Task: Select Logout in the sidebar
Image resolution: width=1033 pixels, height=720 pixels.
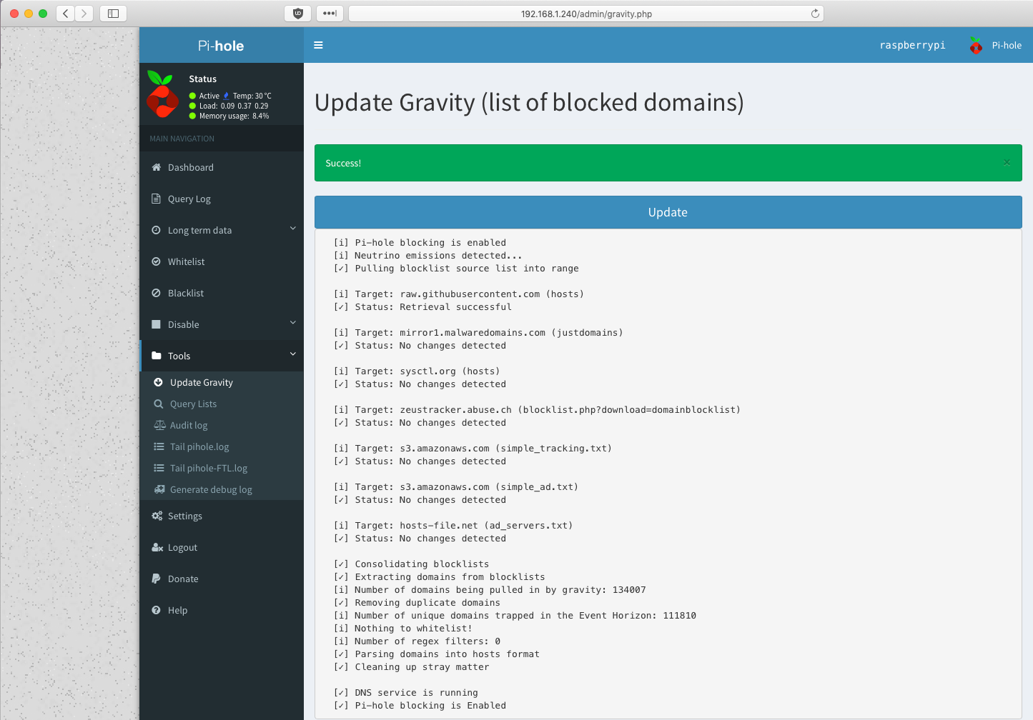Action: point(222,547)
